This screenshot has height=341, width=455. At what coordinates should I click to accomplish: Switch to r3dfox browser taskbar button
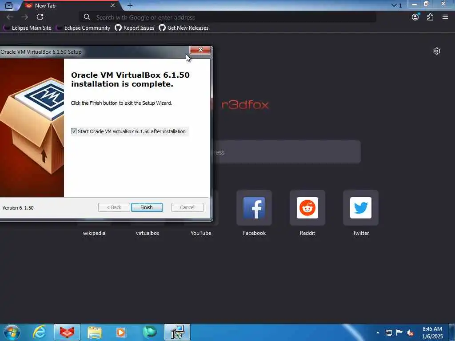pos(67,332)
